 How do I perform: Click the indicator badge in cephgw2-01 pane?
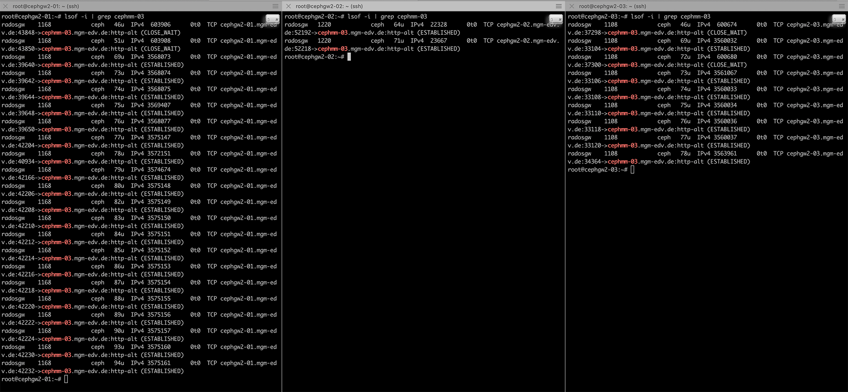[x=272, y=19]
